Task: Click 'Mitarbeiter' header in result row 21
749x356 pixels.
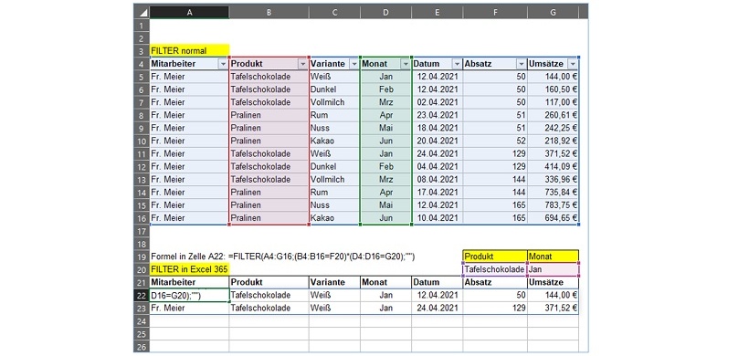Action: (x=190, y=282)
